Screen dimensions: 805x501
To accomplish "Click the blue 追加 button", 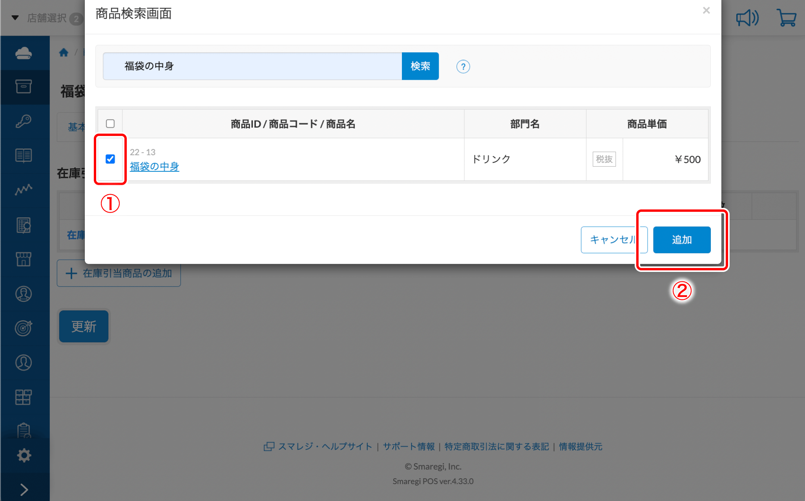I will (681, 240).
